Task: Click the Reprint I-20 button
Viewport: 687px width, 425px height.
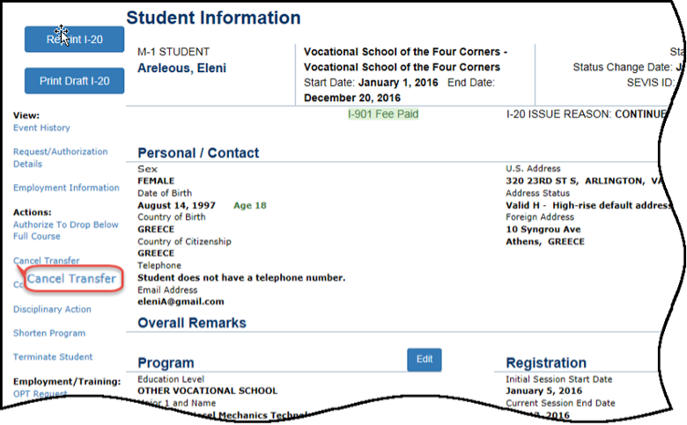Action: pyautogui.click(x=74, y=40)
